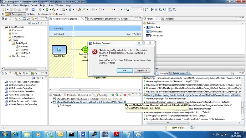Select the Call Activity palette icon
The image size is (246, 138).
148,36
